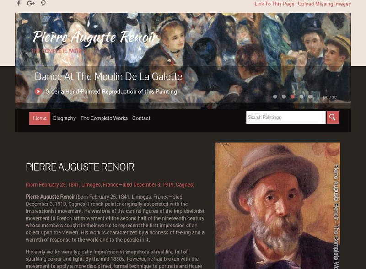The width and height of the screenshot is (366, 269).
Task: Open the Facebook share icon
Action: 19,3
